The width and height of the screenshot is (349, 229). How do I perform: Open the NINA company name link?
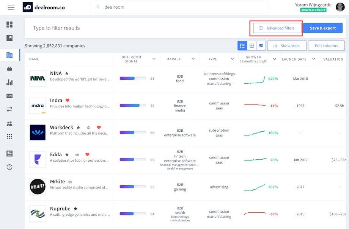pyautogui.click(x=56, y=73)
